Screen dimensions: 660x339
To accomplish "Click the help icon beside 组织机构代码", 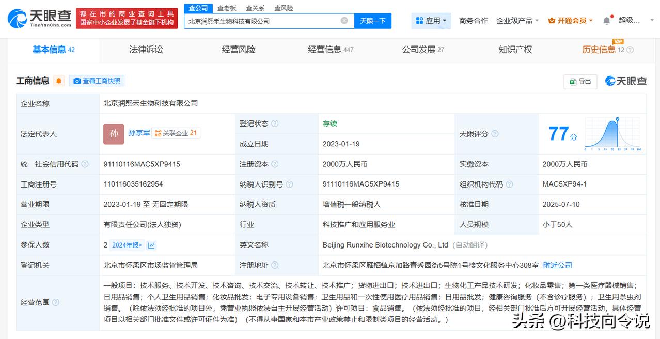I will tap(509, 184).
